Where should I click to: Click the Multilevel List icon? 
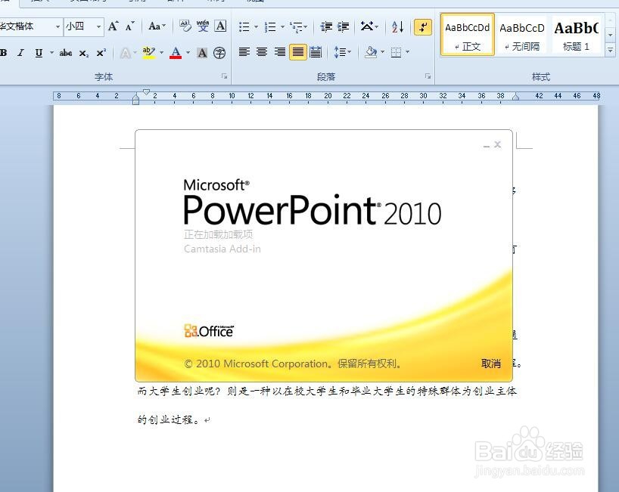(296, 26)
